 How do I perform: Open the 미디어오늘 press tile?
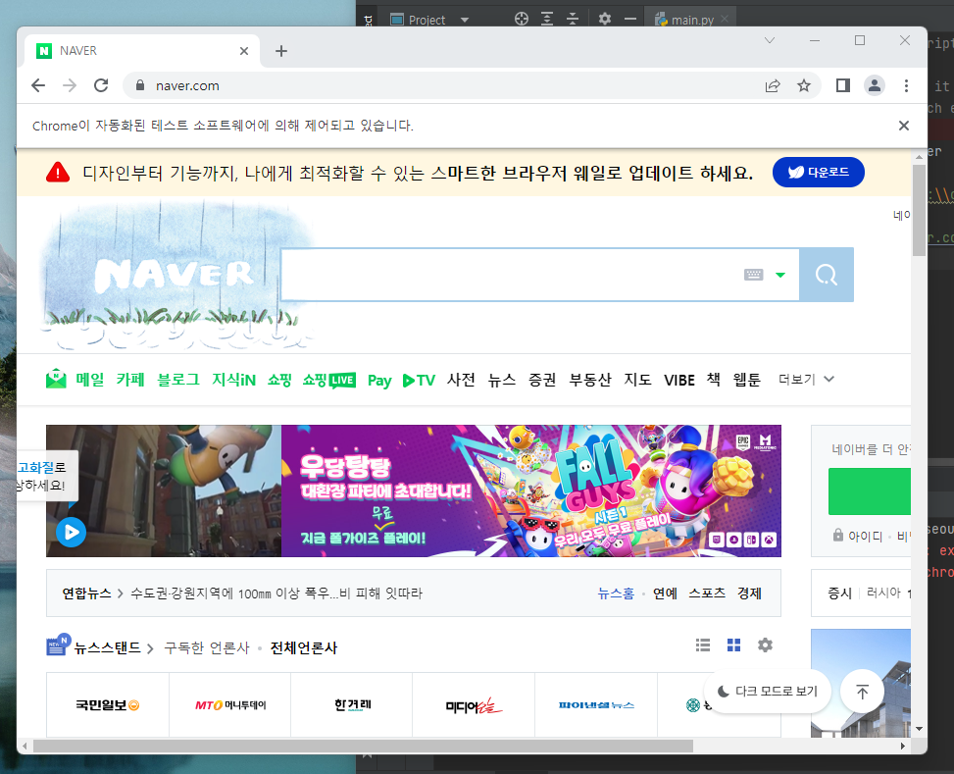pyautogui.click(x=474, y=704)
